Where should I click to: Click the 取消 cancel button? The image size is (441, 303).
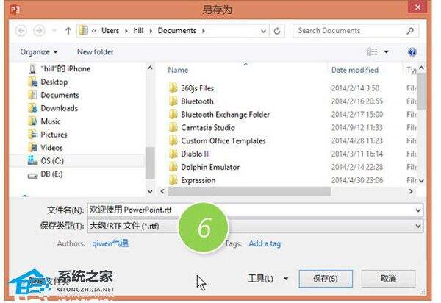point(389,279)
